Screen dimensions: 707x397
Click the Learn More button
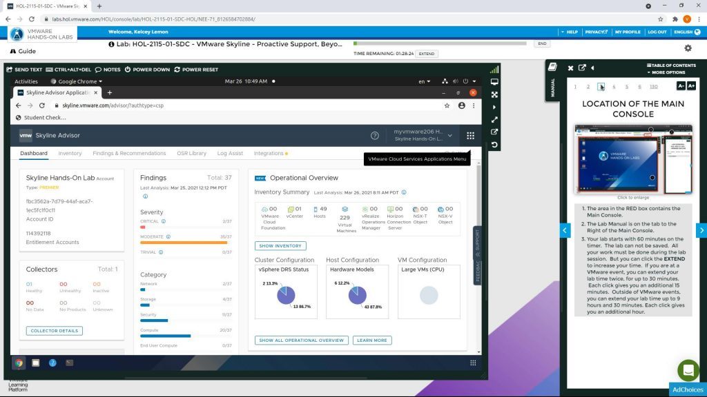tap(372, 340)
